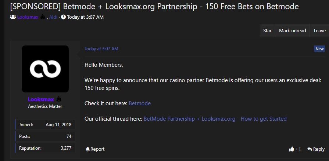Open the Betmode casino link

[140, 103]
